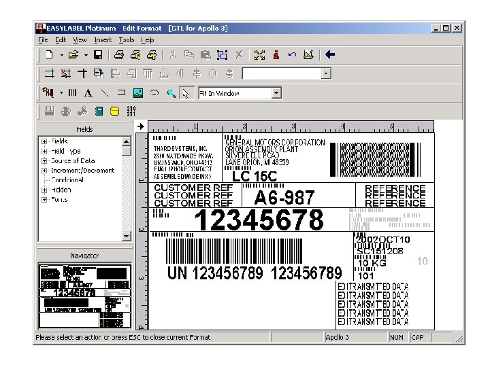Viewport: 490px width, 367px height.
Task: Select the Ellipse drawing tool
Action: [x=154, y=92]
